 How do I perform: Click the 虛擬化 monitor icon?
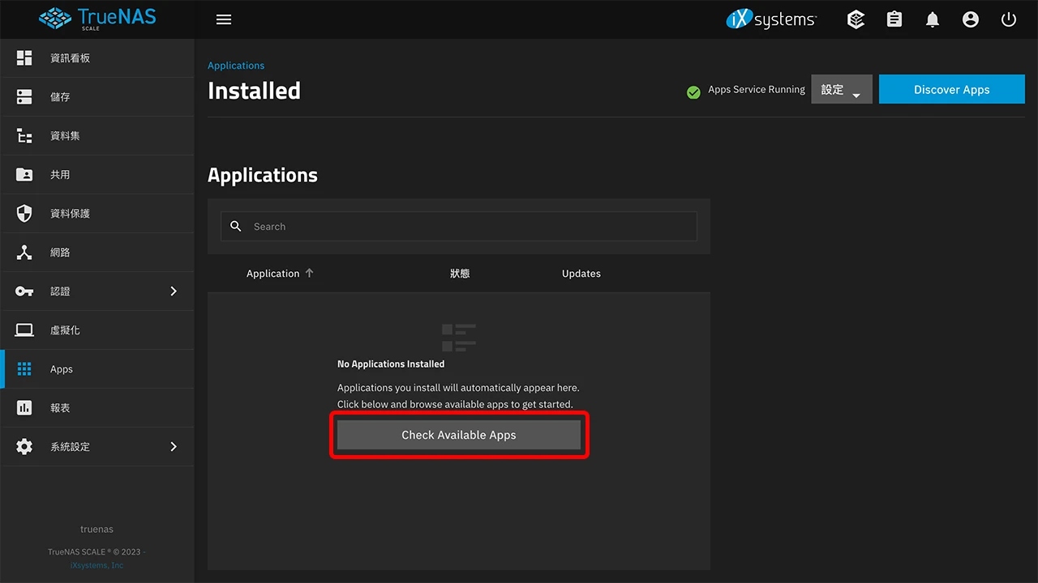coord(24,330)
